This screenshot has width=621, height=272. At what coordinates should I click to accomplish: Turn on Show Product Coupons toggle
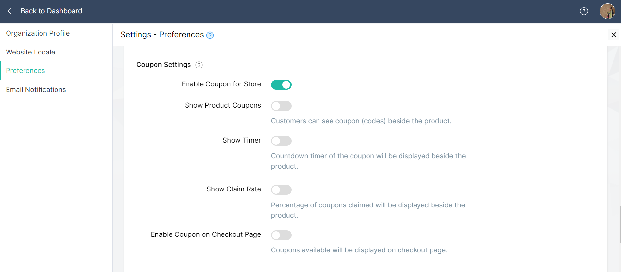281,106
